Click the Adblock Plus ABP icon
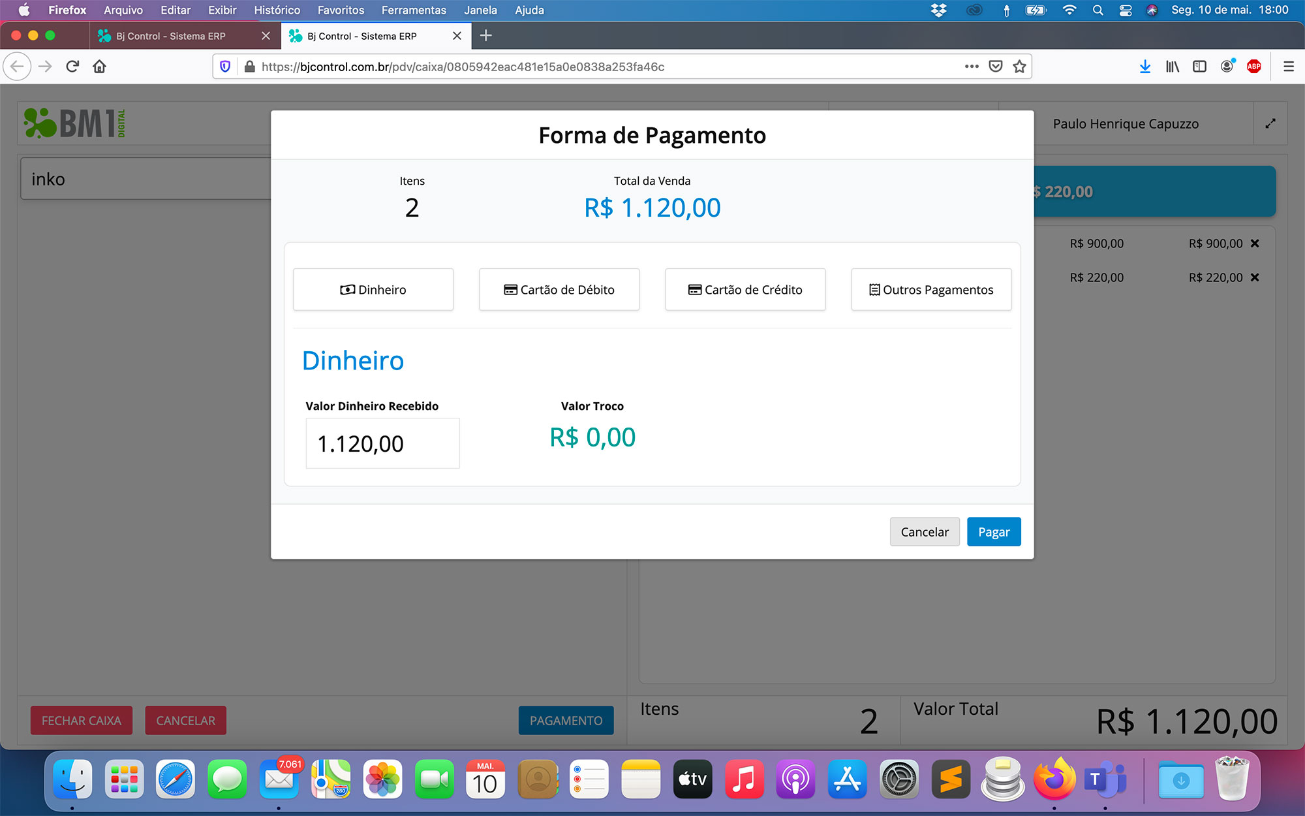 pyautogui.click(x=1253, y=67)
